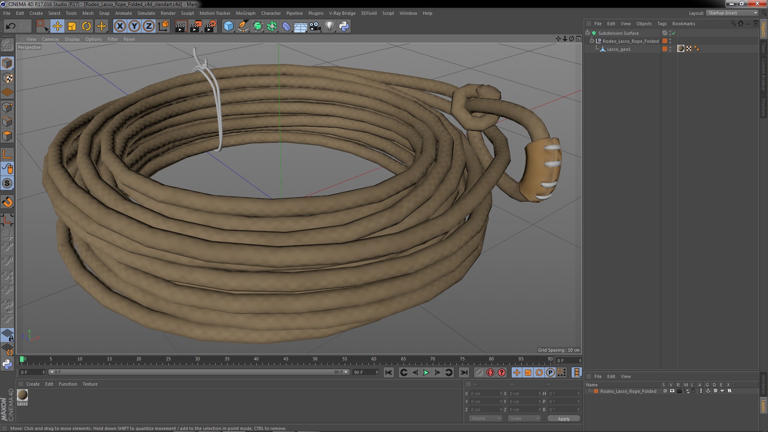Click the Apply button
This screenshot has width=768, height=432.
click(x=564, y=419)
